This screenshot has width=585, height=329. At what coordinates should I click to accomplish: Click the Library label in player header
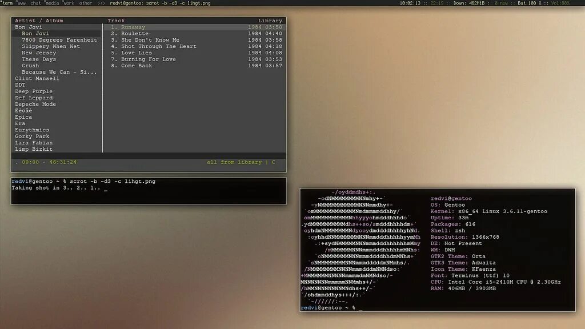pos(270,21)
